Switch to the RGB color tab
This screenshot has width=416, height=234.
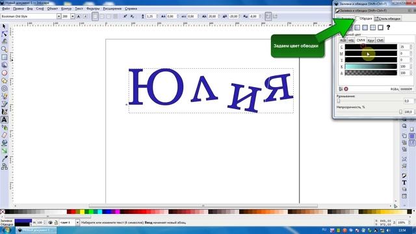[x=343, y=40]
